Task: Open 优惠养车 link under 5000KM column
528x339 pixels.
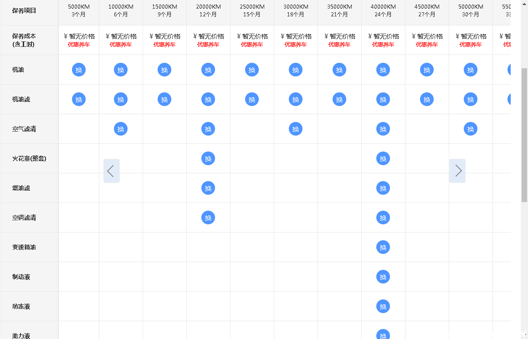Action: pos(79,45)
